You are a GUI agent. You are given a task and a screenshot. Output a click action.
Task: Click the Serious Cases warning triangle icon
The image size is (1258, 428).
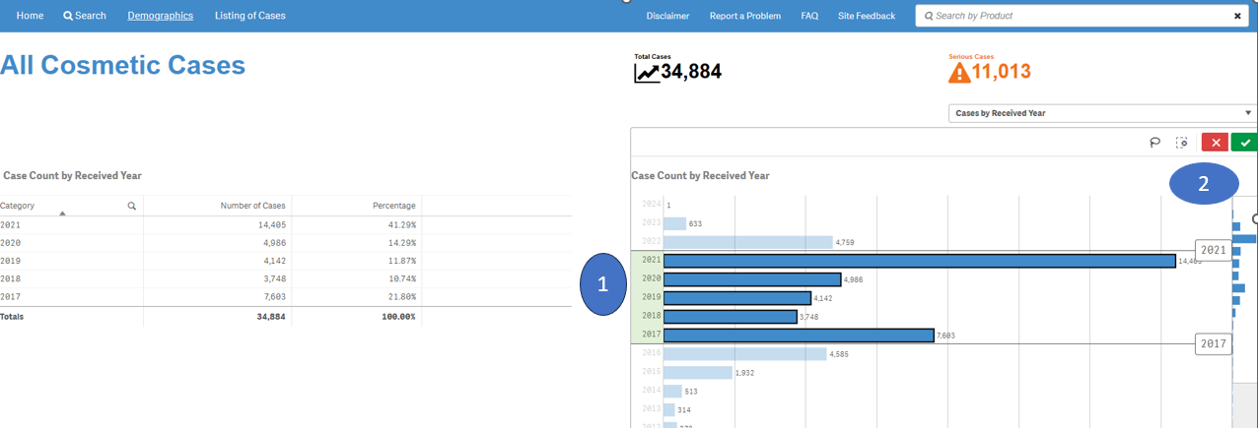tap(958, 73)
